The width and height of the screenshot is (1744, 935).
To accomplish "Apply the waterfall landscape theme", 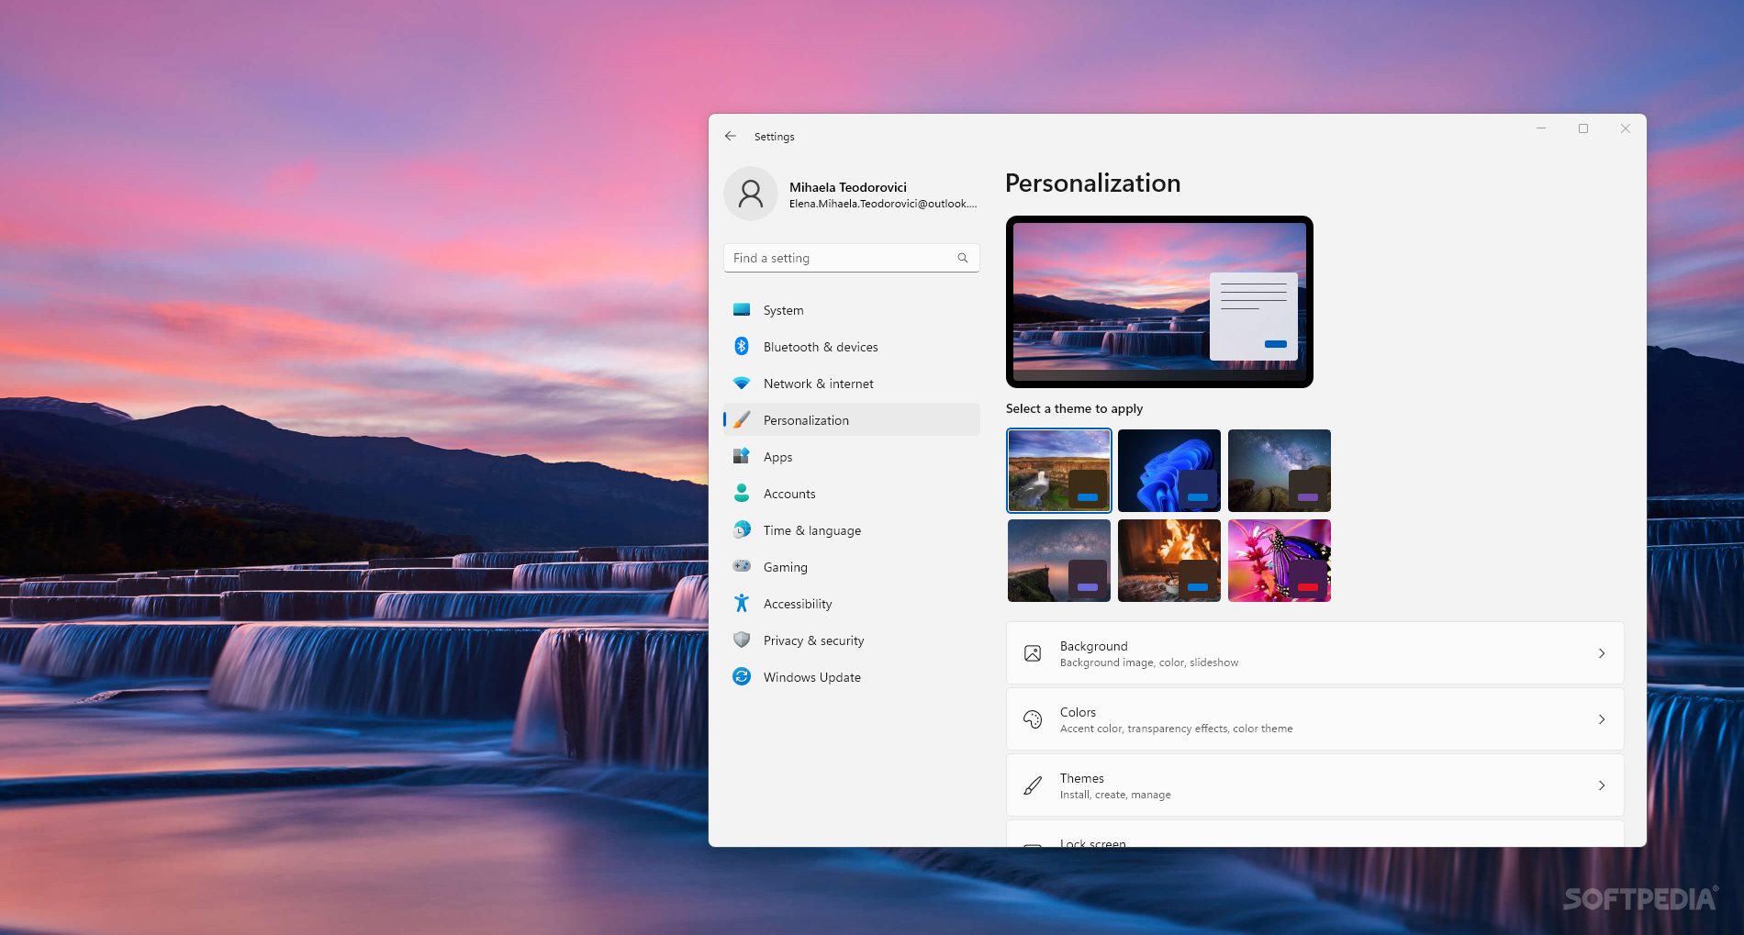I will click(x=1059, y=471).
